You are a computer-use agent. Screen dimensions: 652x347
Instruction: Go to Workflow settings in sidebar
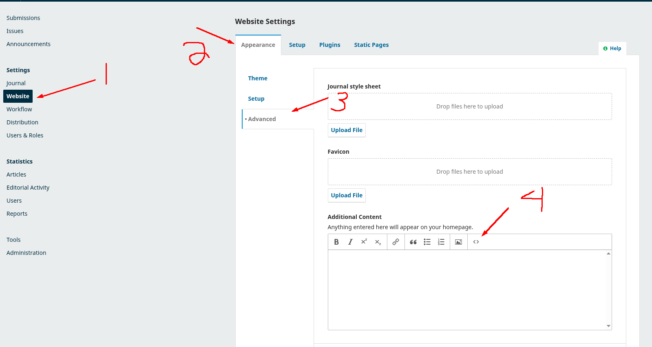pyautogui.click(x=19, y=109)
